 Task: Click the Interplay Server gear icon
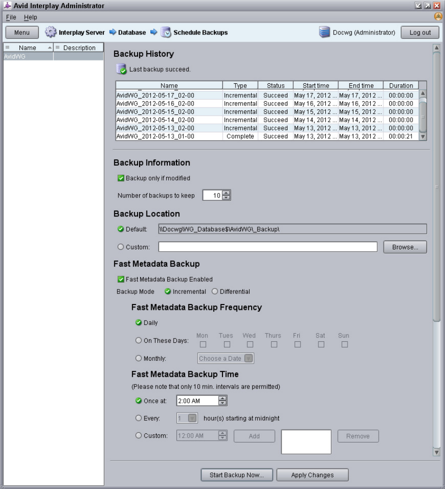(50, 32)
